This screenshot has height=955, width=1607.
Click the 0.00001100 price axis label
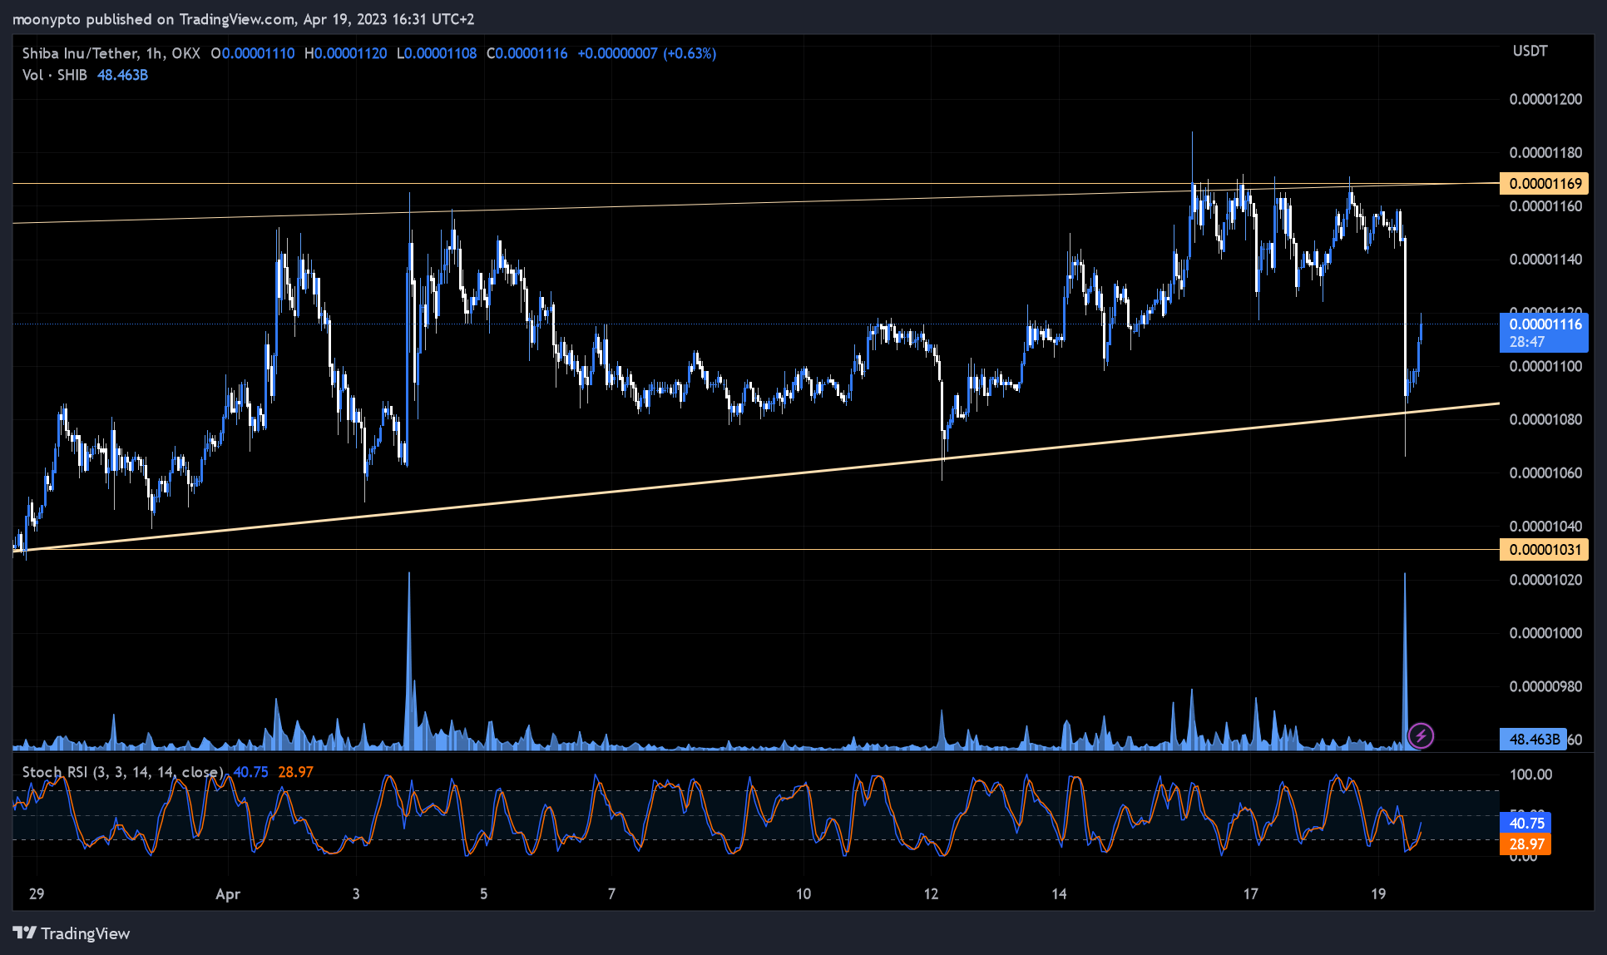pyautogui.click(x=1545, y=366)
